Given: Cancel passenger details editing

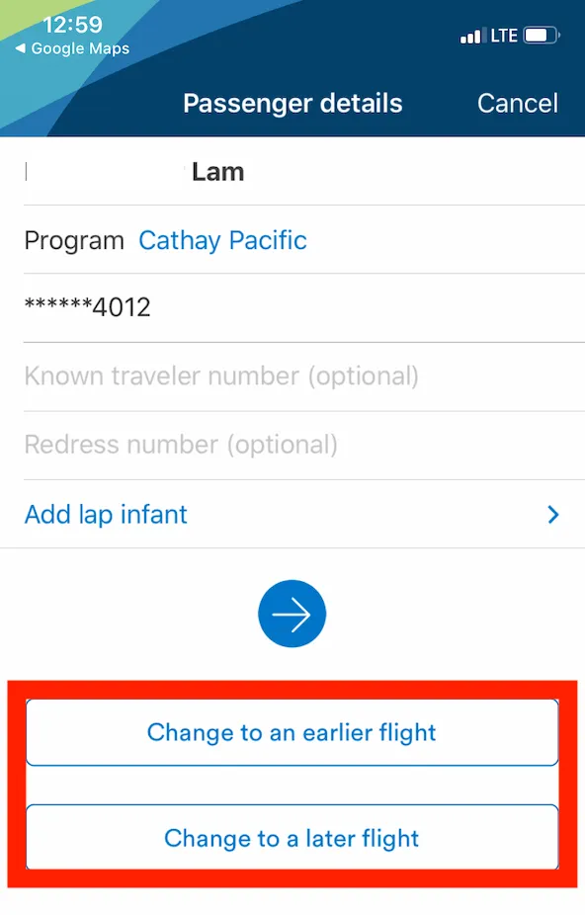Looking at the screenshot, I should pyautogui.click(x=517, y=104).
